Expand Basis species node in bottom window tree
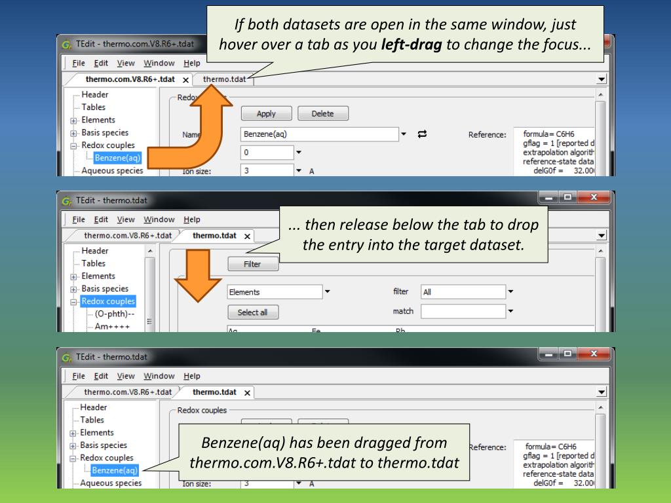The width and height of the screenshot is (671, 503). click(73, 446)
